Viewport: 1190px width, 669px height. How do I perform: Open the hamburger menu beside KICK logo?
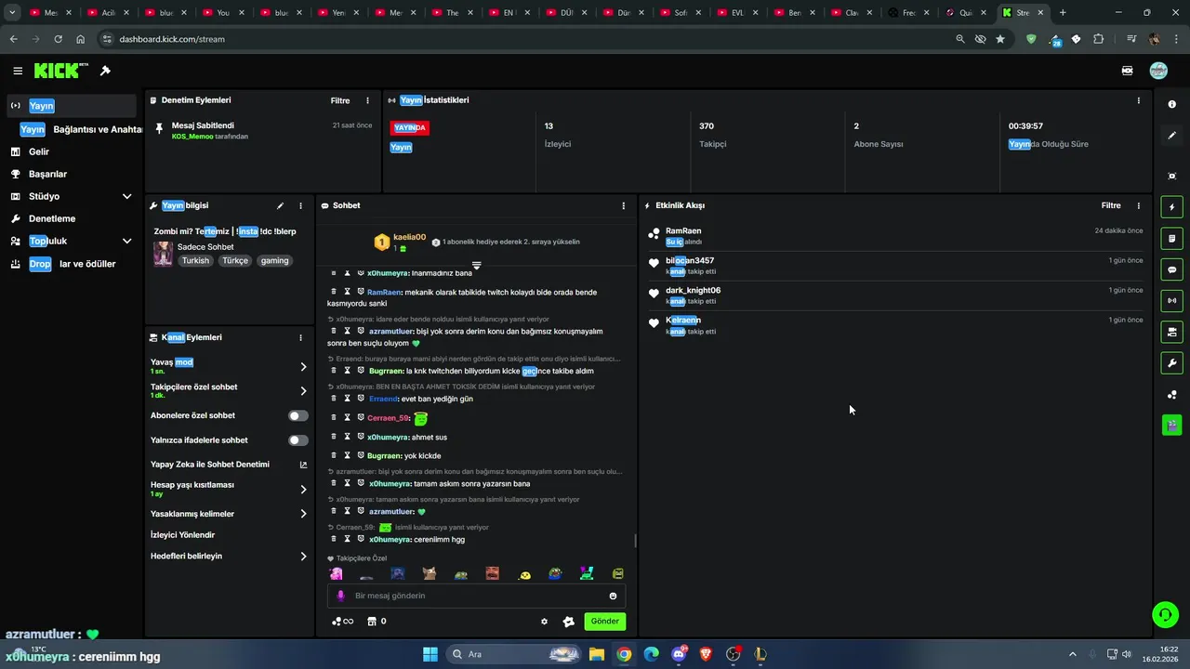[18, 71]
